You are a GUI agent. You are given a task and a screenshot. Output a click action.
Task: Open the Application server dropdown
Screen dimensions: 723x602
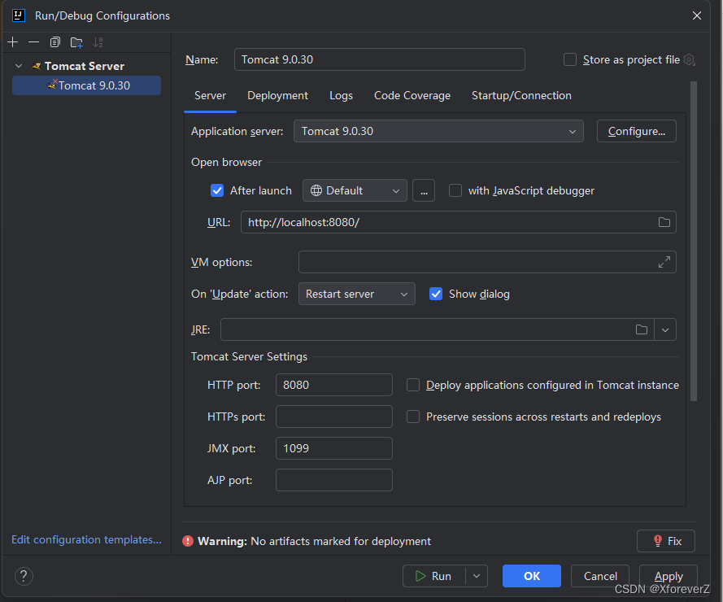[438, 131]
